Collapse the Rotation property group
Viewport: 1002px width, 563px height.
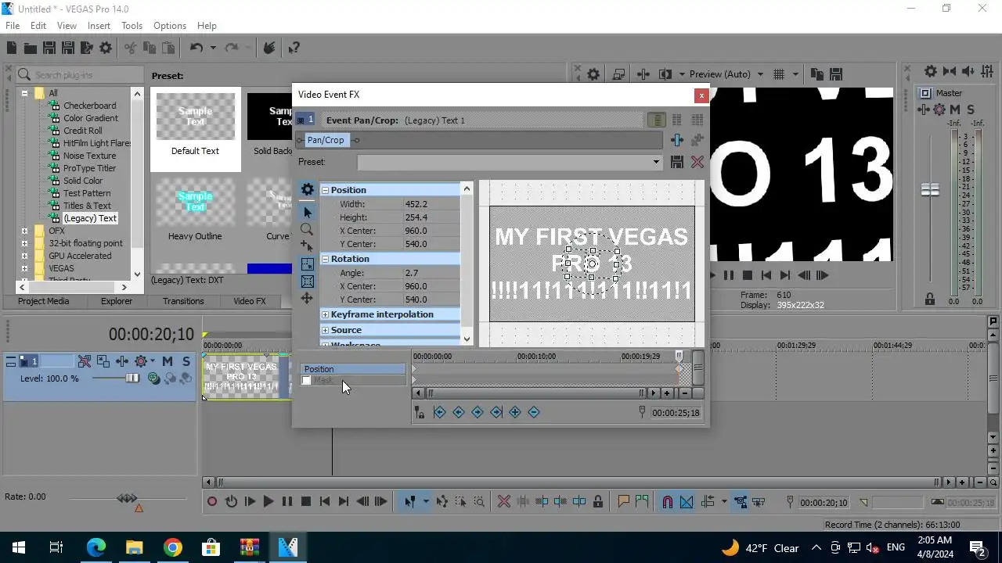(325, 259)
